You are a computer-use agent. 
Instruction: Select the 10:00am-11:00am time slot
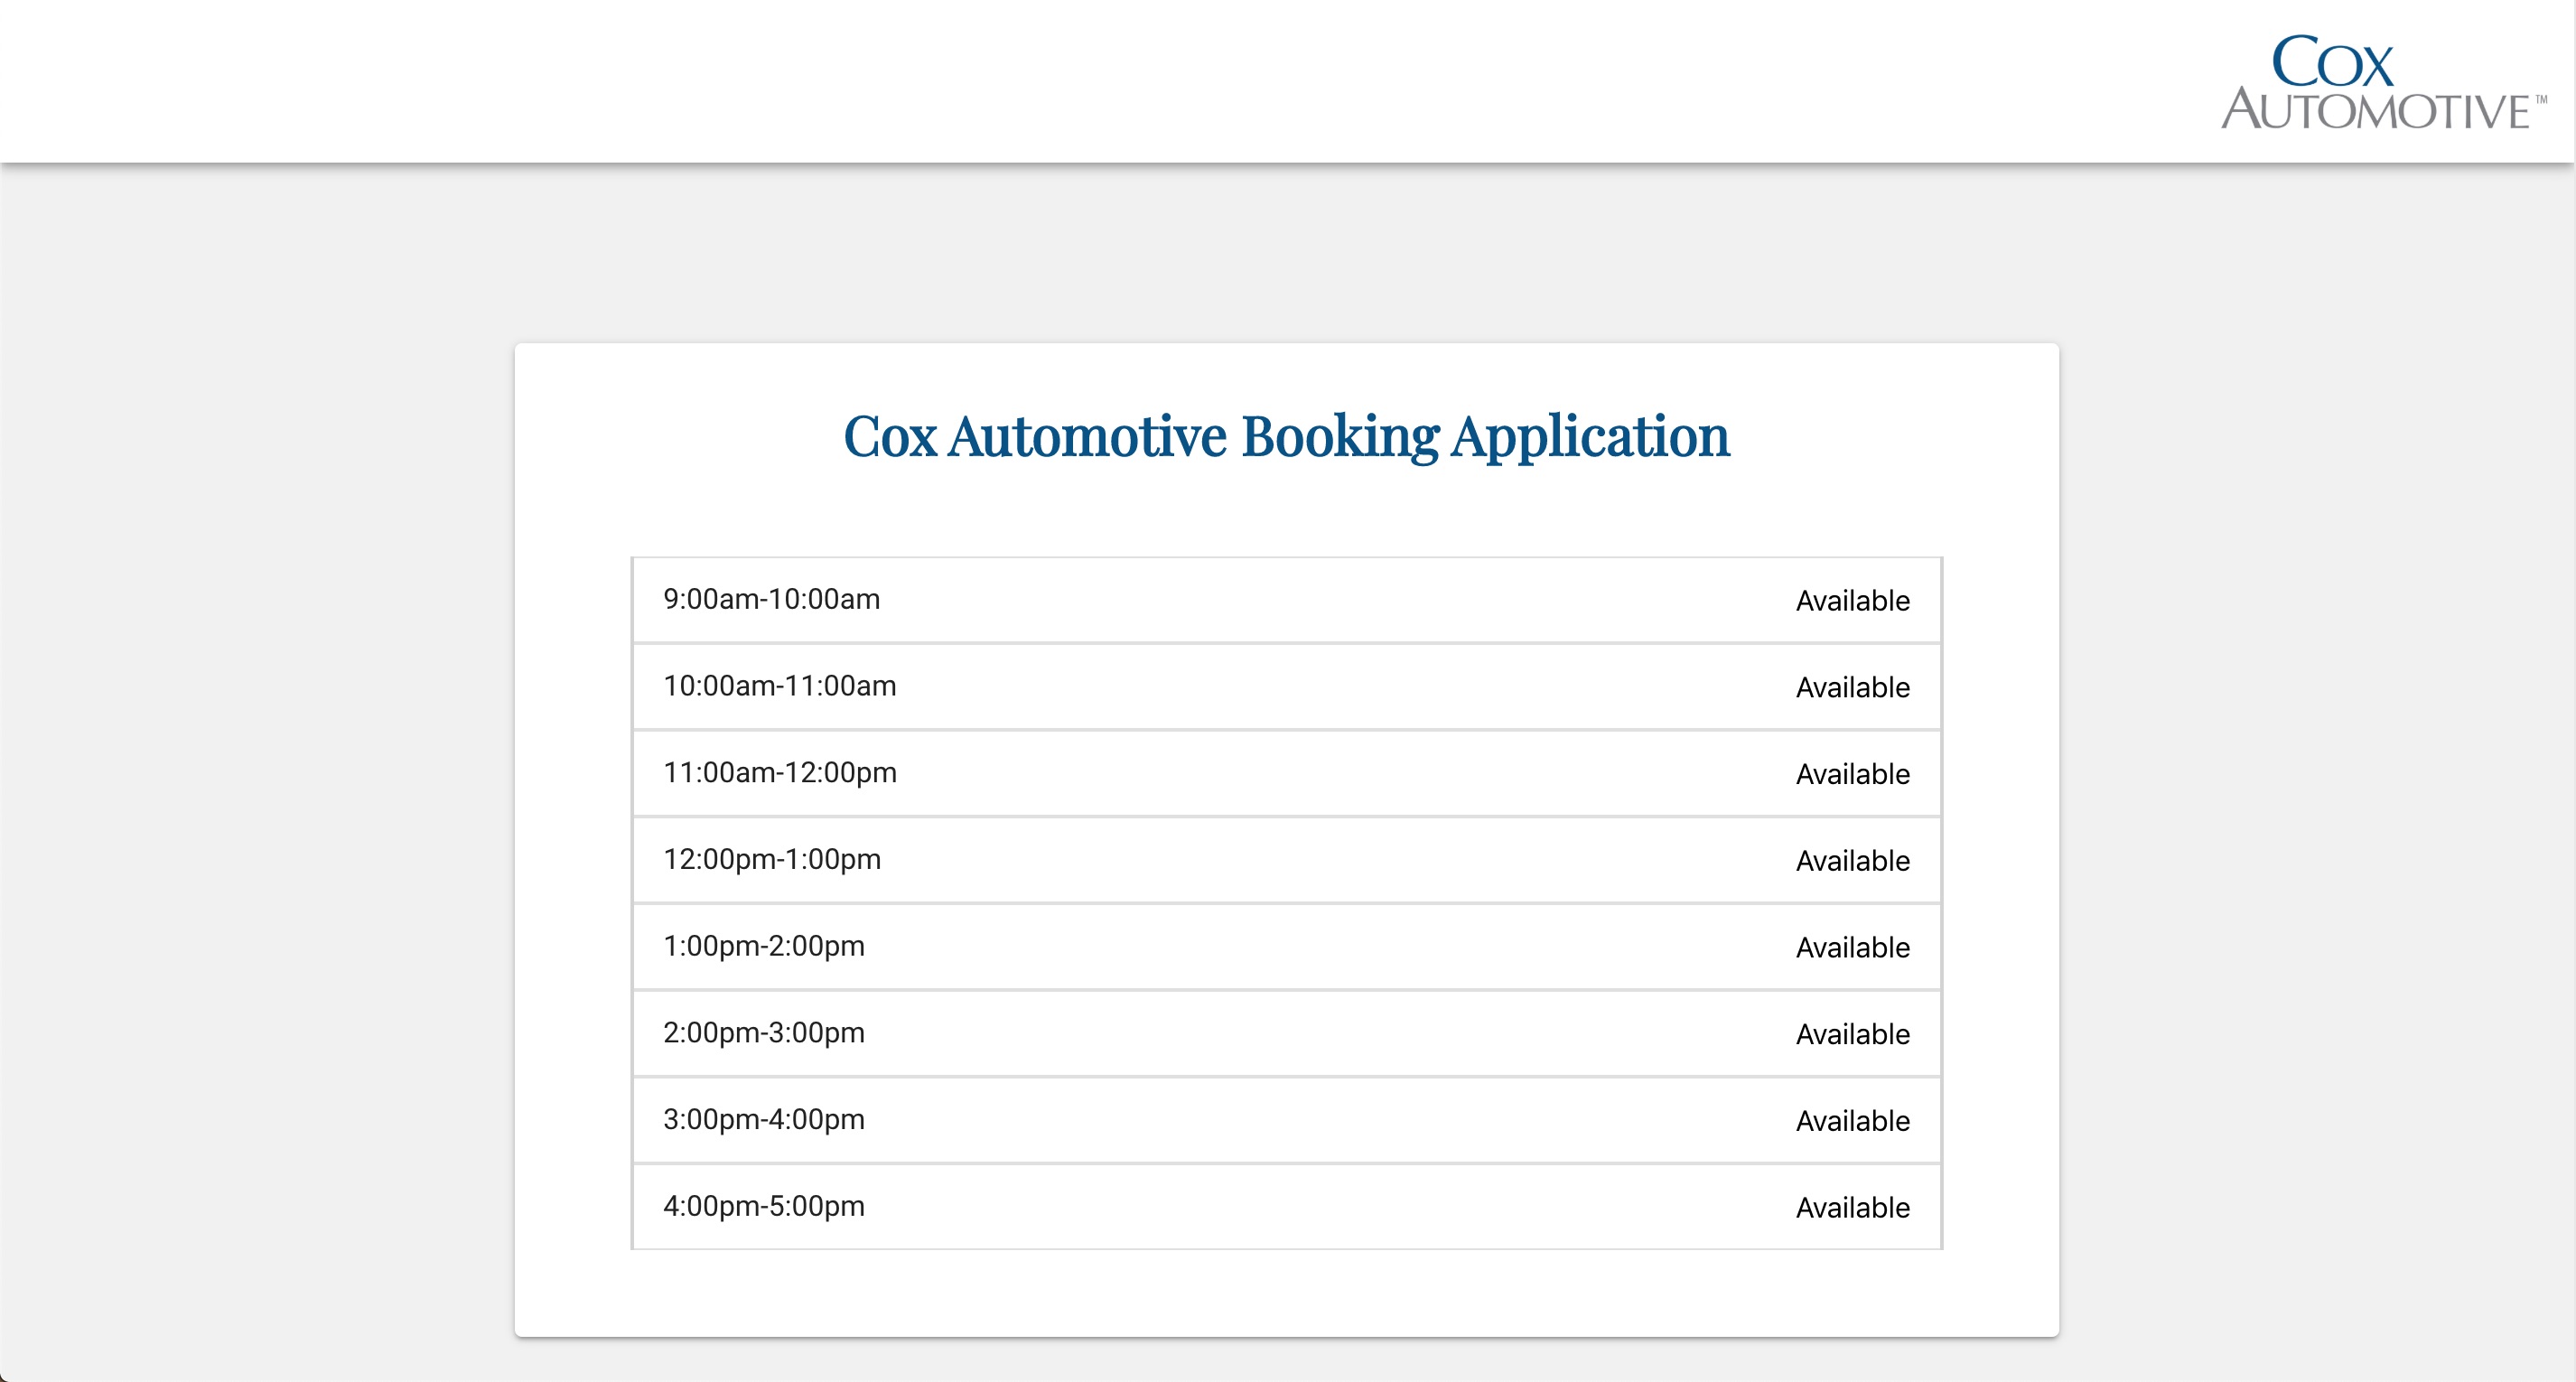point(1287,687)
